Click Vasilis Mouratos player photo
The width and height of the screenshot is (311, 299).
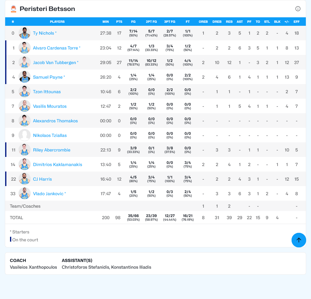[x=24, y=106]
